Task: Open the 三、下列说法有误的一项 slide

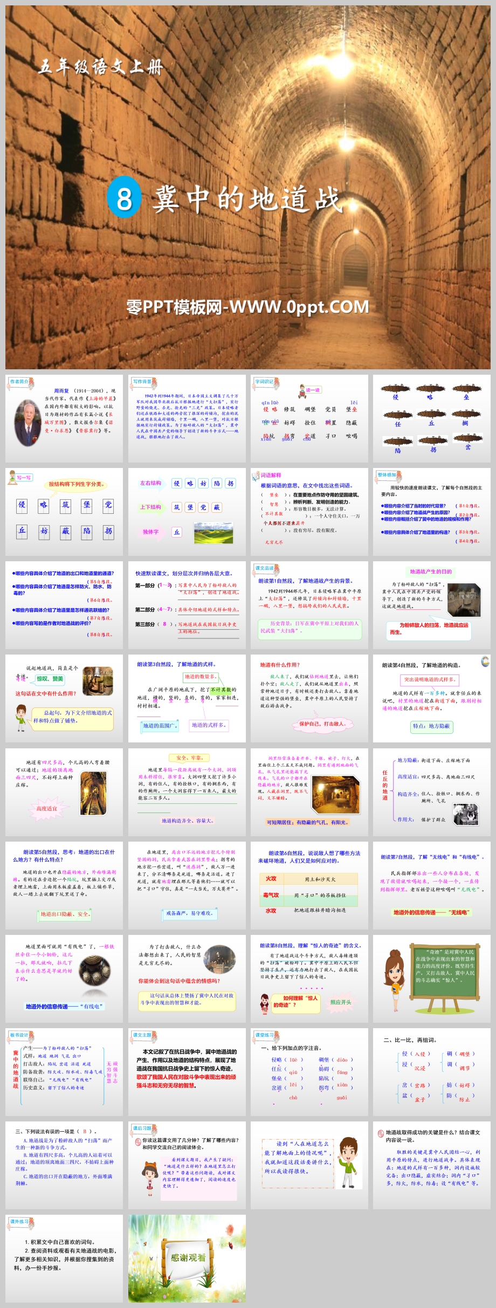Action: tap(64, 1165)
